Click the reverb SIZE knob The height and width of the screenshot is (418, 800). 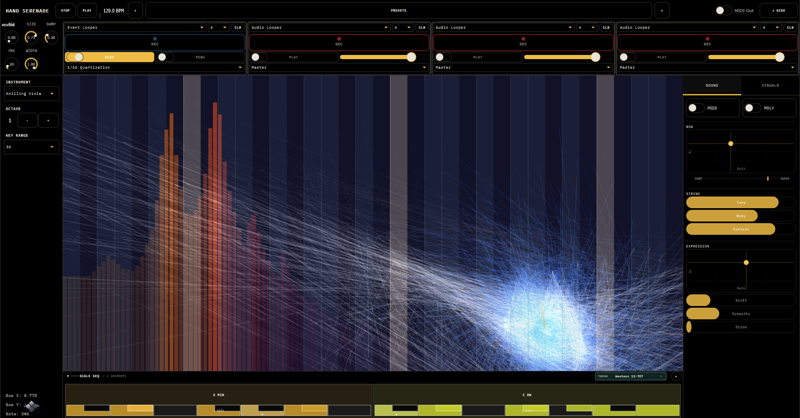point(31,37)
